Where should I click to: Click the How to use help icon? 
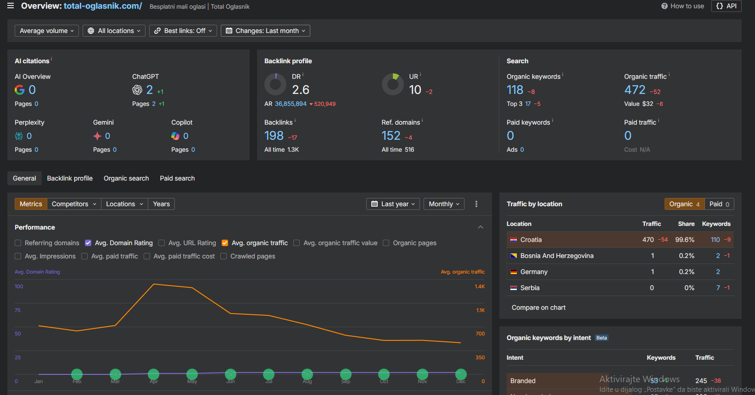(665, 6)
